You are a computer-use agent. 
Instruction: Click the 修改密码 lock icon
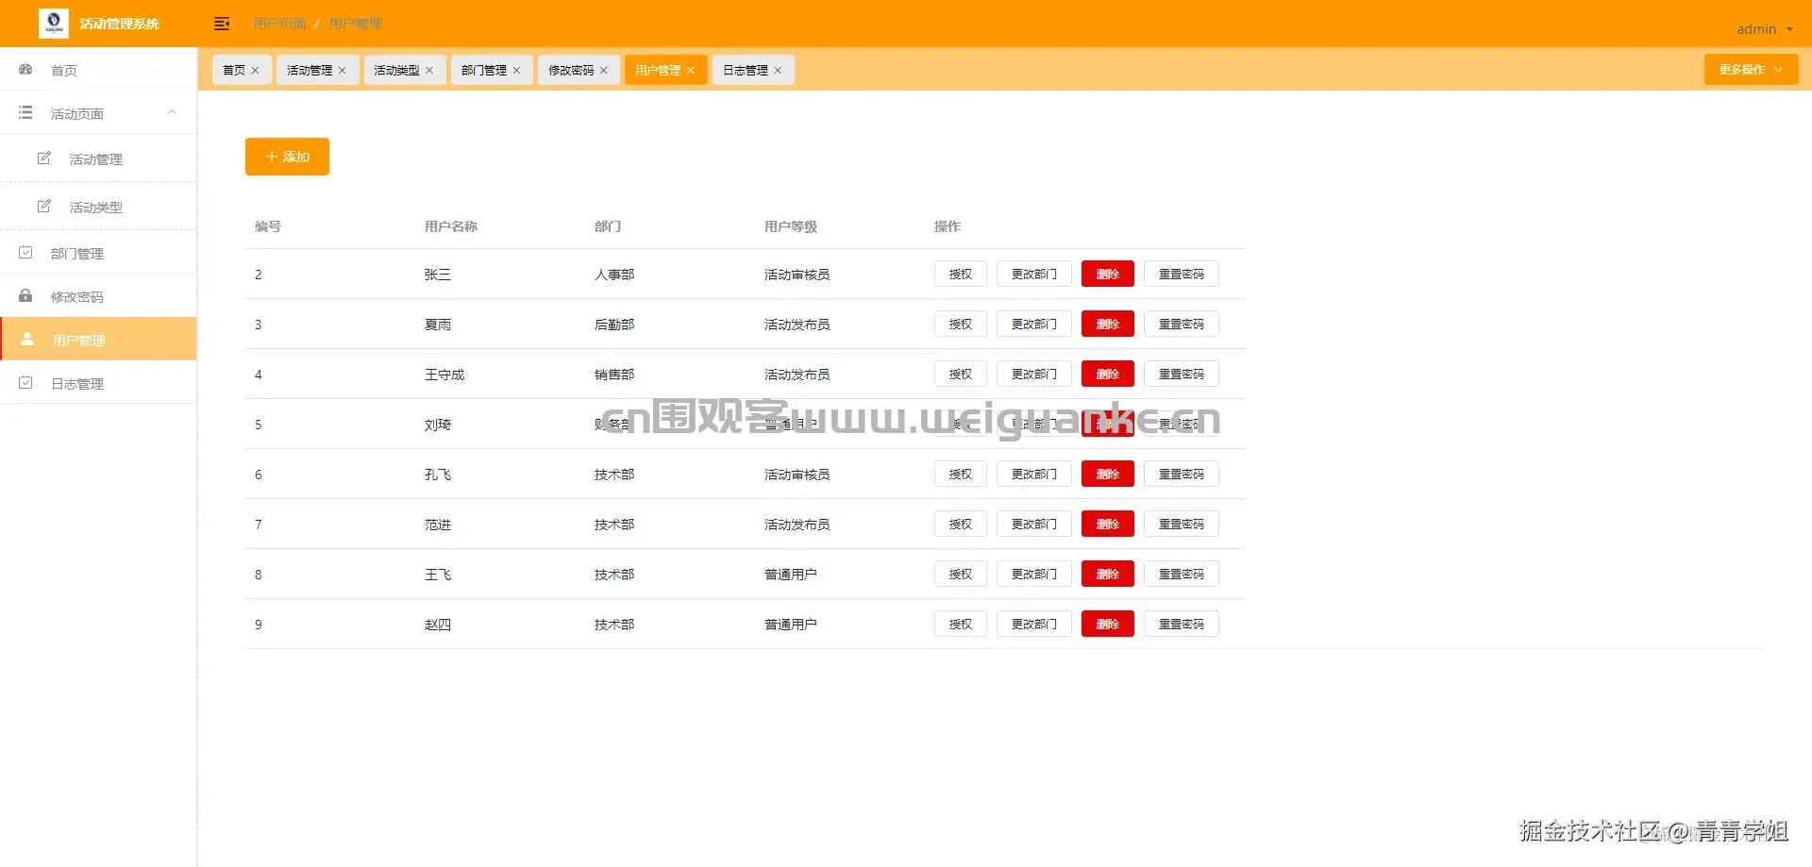(x=25, y=296)
